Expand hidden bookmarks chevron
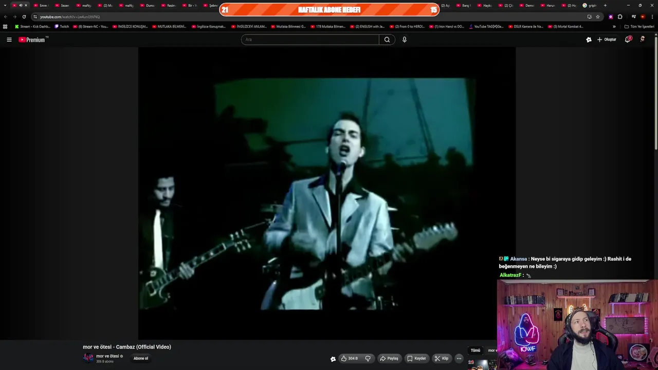Screen dimensions: 658x370 [x=614, y=26]
